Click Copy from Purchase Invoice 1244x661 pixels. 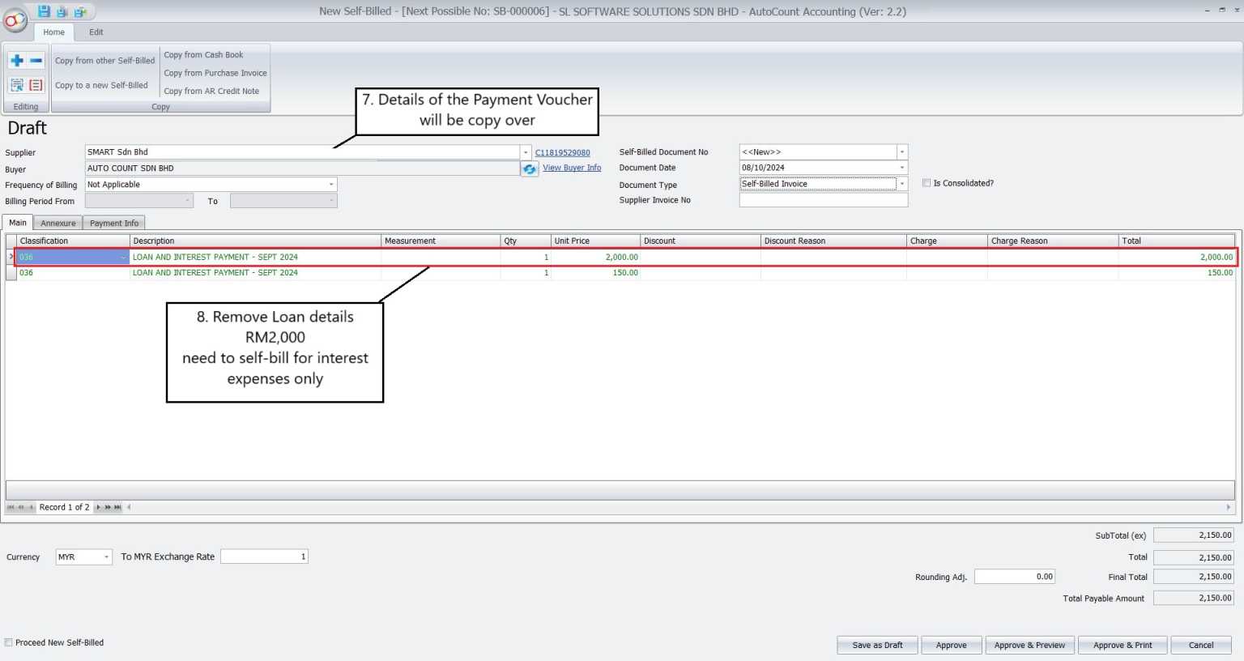click(x=215, y=73)
